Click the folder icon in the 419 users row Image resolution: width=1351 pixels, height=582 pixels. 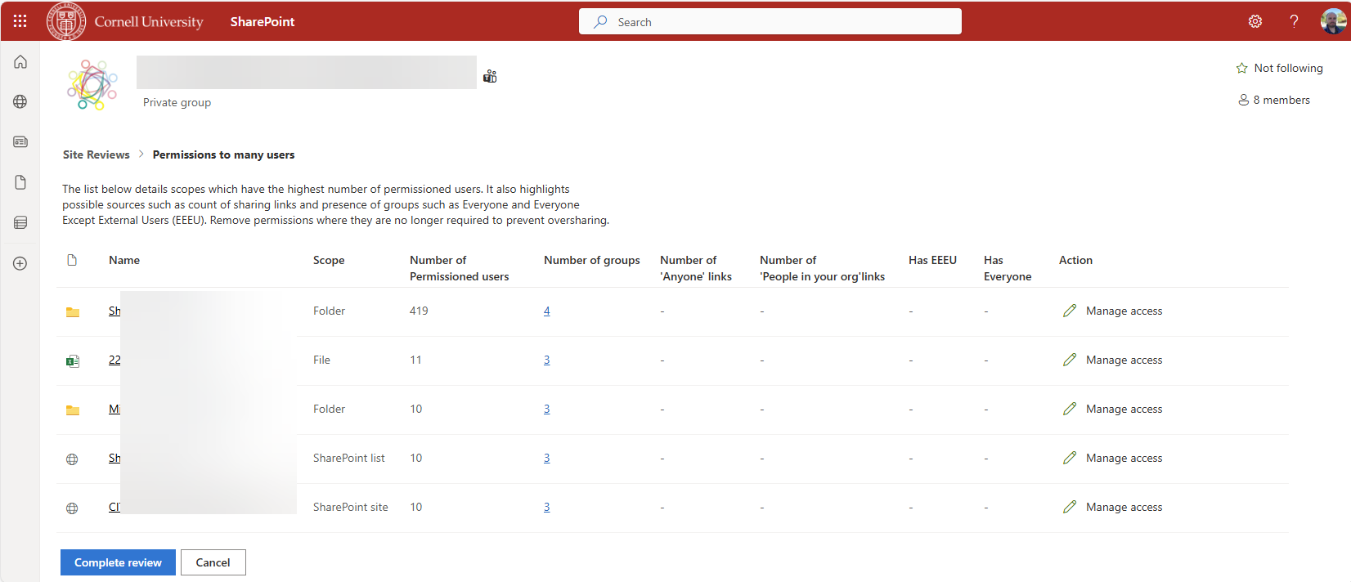(73, 311)
